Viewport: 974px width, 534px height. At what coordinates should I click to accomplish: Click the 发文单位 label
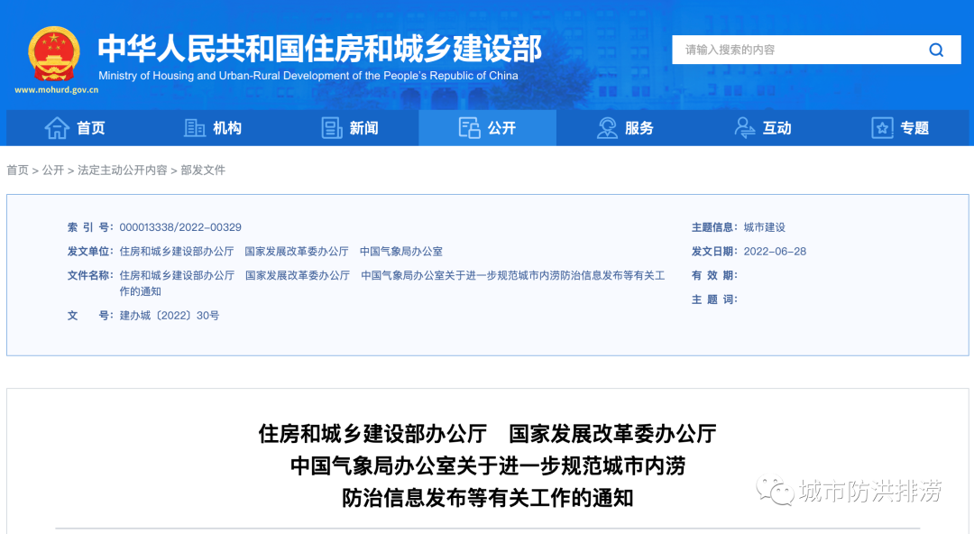click(x=90, y=252)
